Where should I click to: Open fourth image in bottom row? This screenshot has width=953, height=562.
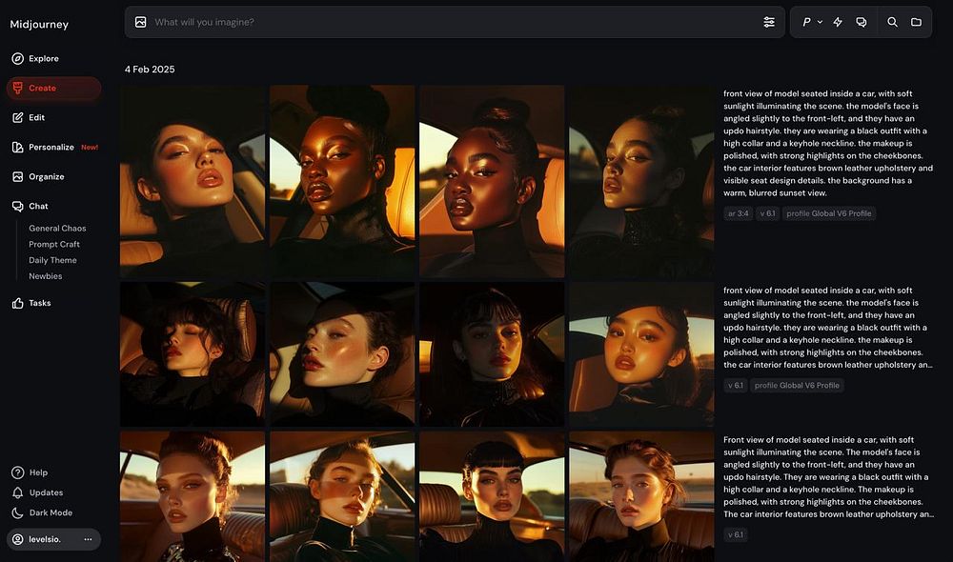641,496
